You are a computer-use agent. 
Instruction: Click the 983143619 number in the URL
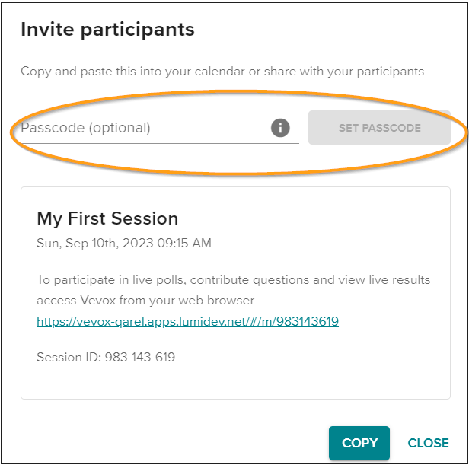307,321
